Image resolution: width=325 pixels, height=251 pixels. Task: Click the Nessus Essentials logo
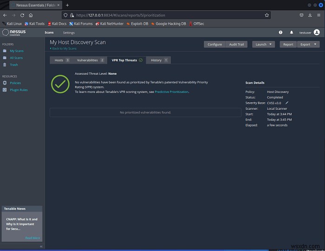tap(14, 33)
